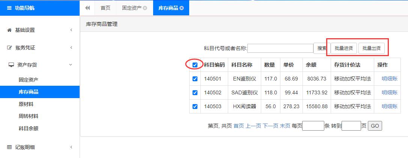The width and height of the screenshot is (408, 158).
Task: Switch to the 首页 tab
Action: pos(105,8)
